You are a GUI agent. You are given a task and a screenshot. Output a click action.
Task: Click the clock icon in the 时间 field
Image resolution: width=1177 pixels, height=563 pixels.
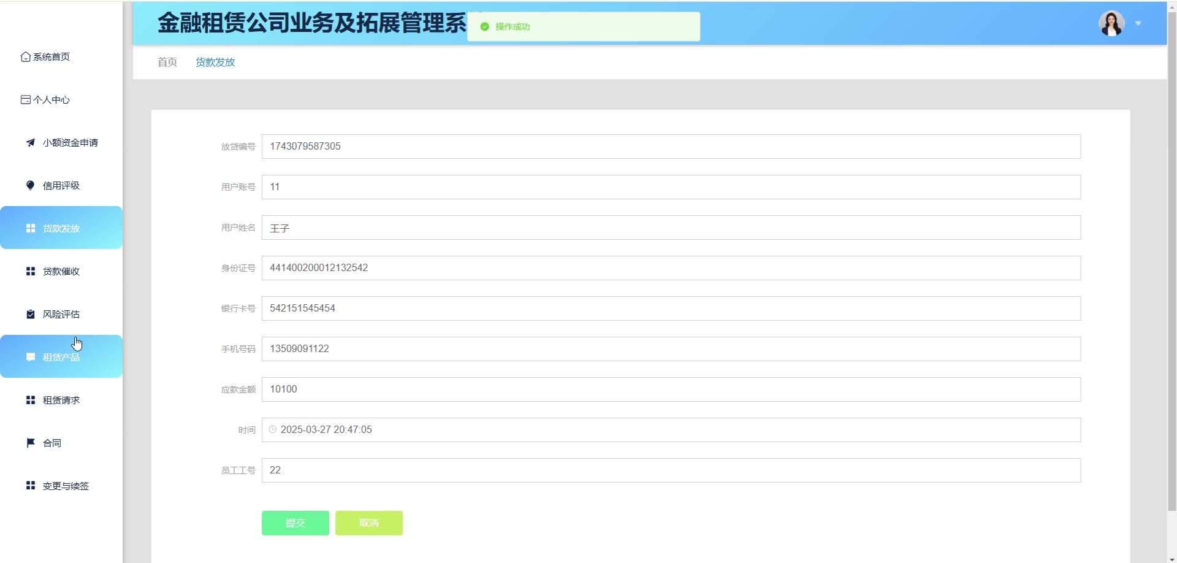coord(273,430)
